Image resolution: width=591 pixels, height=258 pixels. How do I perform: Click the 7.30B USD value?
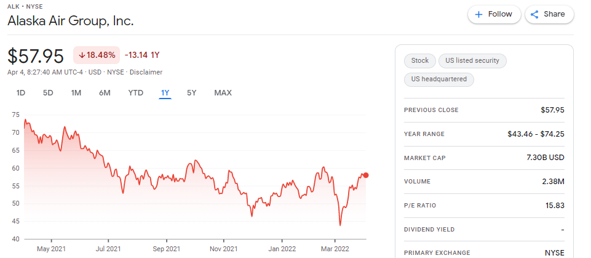[545, 158]
